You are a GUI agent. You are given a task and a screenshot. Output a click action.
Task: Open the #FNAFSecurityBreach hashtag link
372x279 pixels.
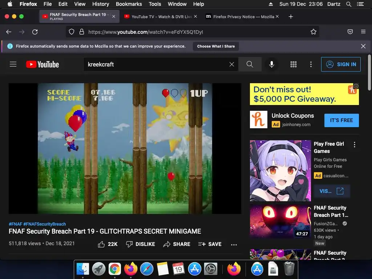point(45,224)
